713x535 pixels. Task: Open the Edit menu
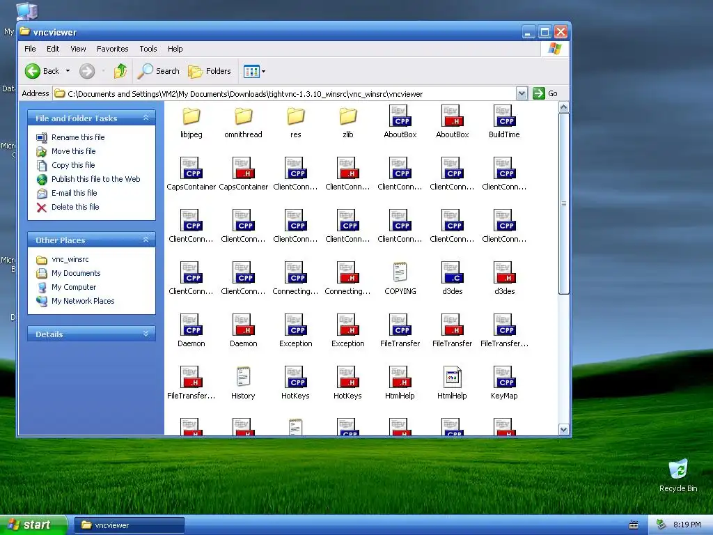point(53,49)
